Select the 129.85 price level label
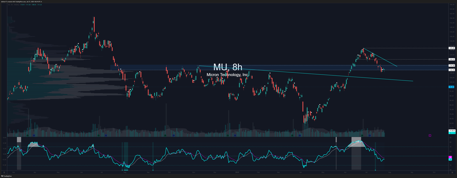Screen dimensions: 457x178 [x=452, y=48]
